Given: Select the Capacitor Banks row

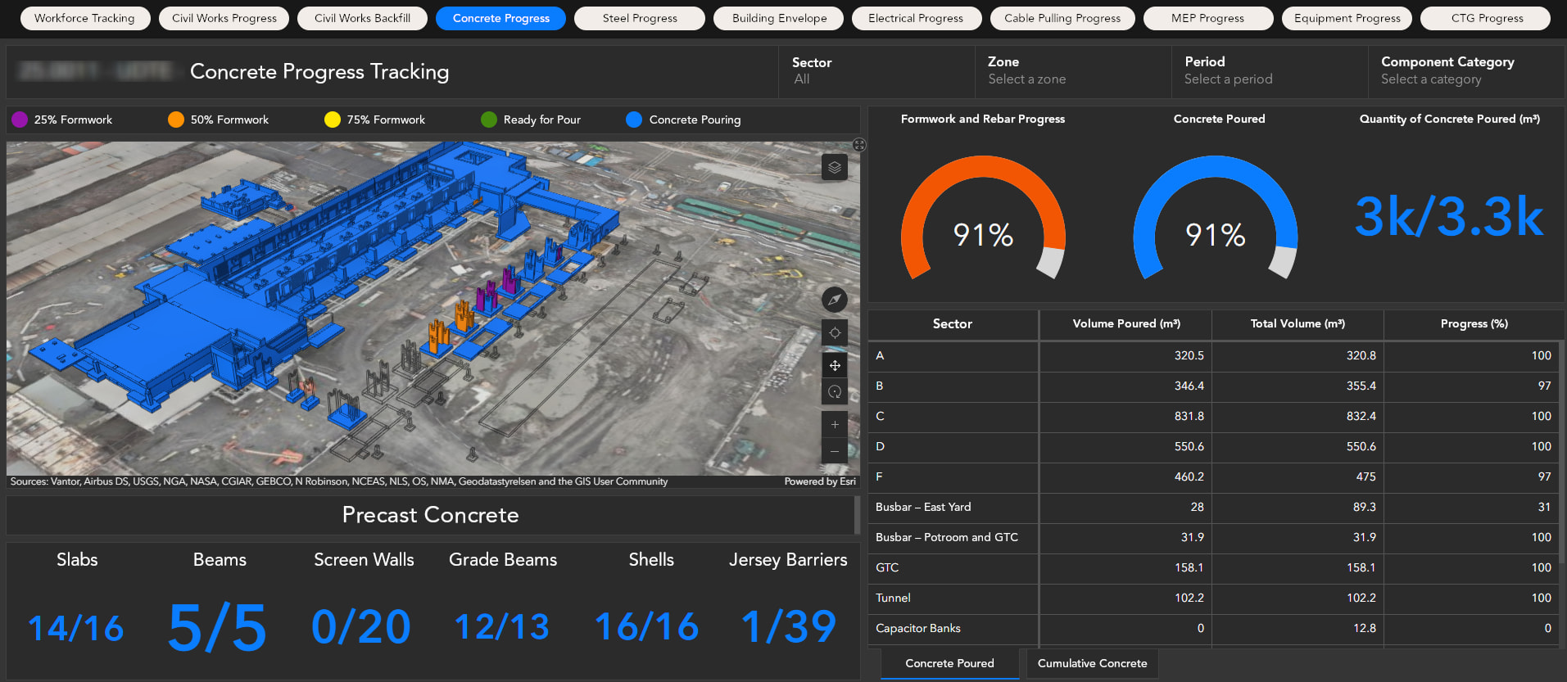Looking at the screenshot, I should pyautogui.click(x=1213, y=628).
